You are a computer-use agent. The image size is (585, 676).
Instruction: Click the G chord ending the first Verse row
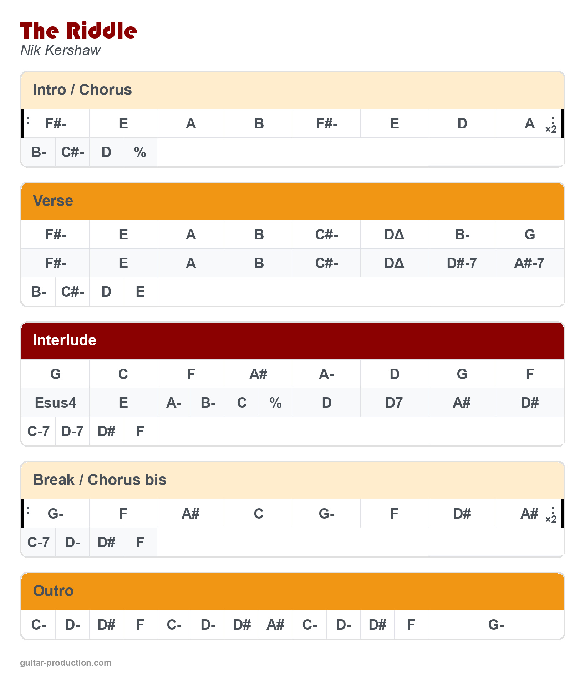pos(530,235)
